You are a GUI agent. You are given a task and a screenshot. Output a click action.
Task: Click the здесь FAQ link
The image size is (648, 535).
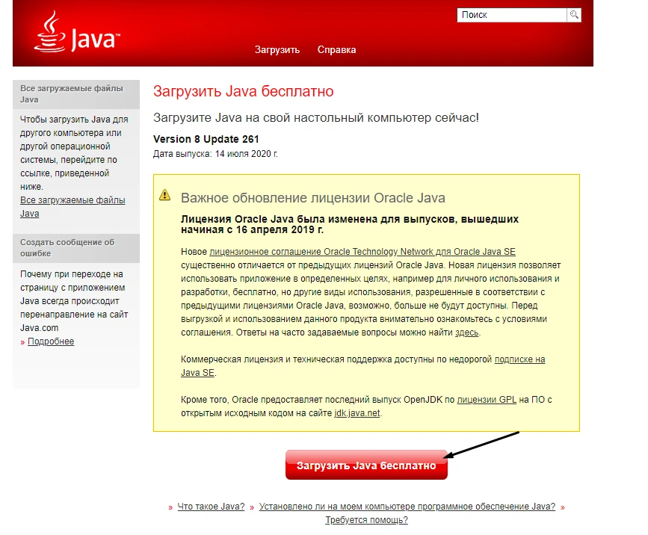click(467, 333)
